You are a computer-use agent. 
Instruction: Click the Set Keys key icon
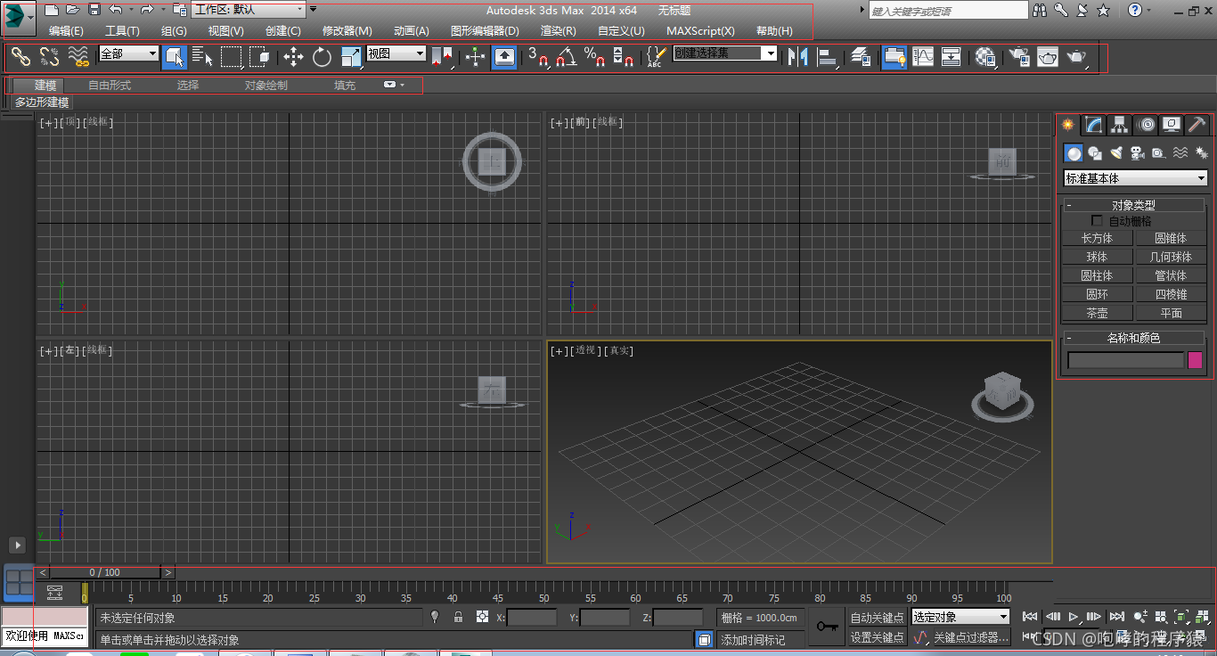826,627
